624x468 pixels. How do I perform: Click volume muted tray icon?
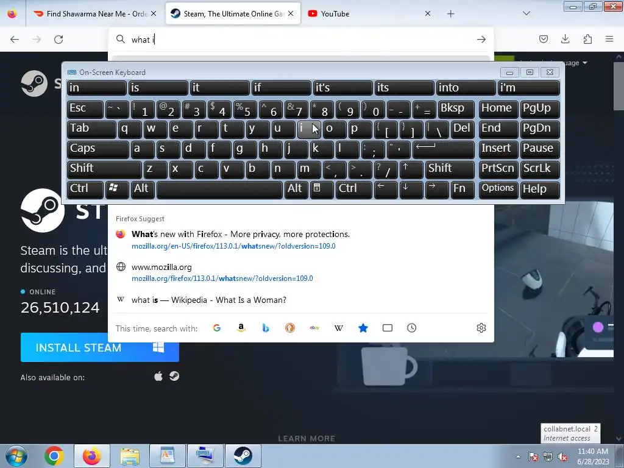[562, 457]
